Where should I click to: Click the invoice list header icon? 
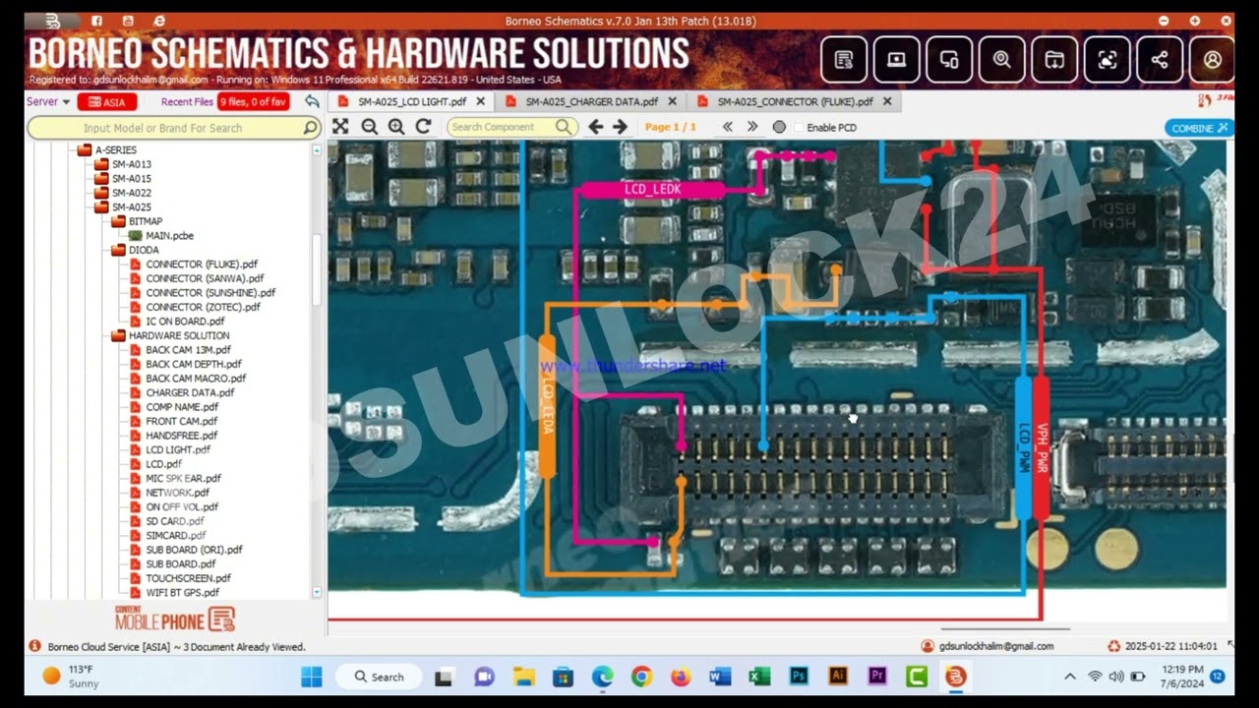[844, 60]
